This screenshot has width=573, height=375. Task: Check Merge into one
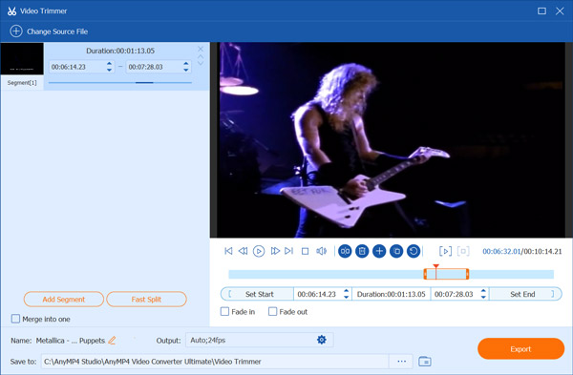15,319
